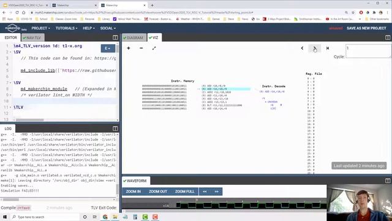The width and height of the screenshot is (392, 221).
Task: Open a new browser tab
Action: pos(152,5)
